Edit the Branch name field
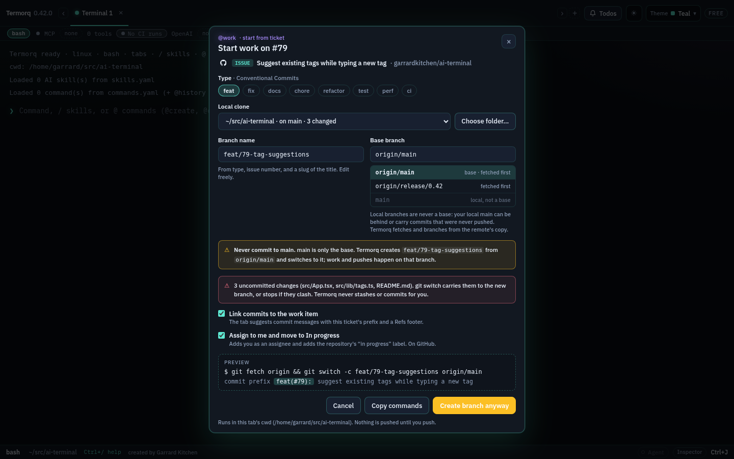This screenshot has height=459, width=734. (x=291, y=155)
